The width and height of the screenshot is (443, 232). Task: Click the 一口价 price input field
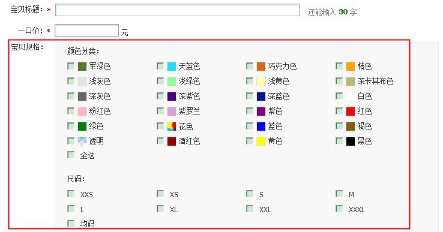pos(86,30)
